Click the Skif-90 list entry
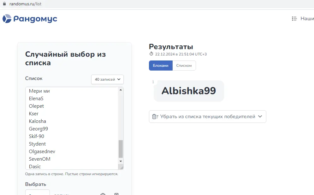The width and height of the screenshot is (314, 195). pyautogui.click(x=36, y=136)
